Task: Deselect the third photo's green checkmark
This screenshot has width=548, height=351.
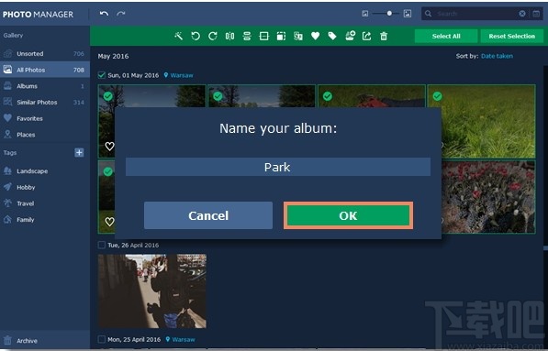Action: click(328, 96)
